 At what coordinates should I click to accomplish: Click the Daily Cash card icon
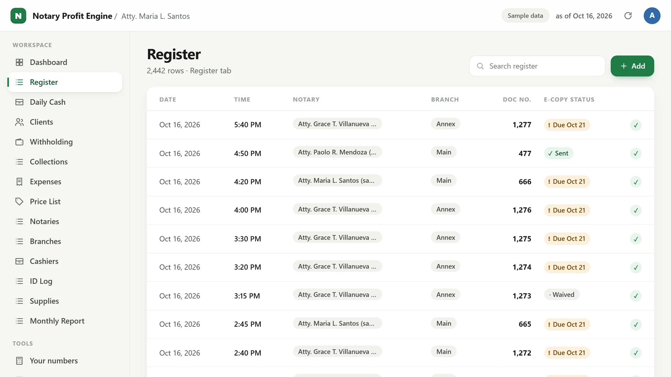(x=20, y=102)
